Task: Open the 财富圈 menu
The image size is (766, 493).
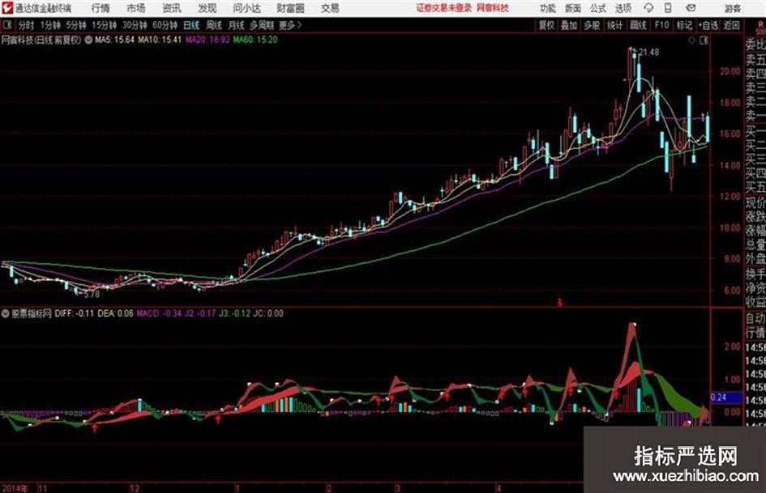Action: coord(290,8)
